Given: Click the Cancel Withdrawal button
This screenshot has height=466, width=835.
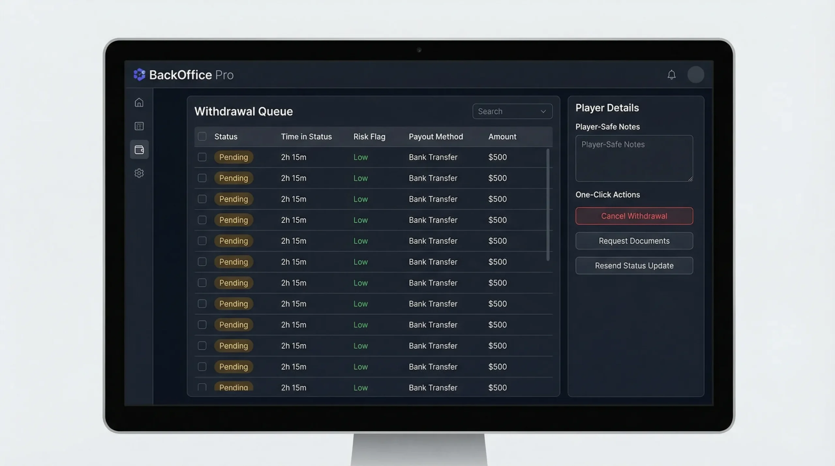Looking at the screenshot, I should point(634,216).
